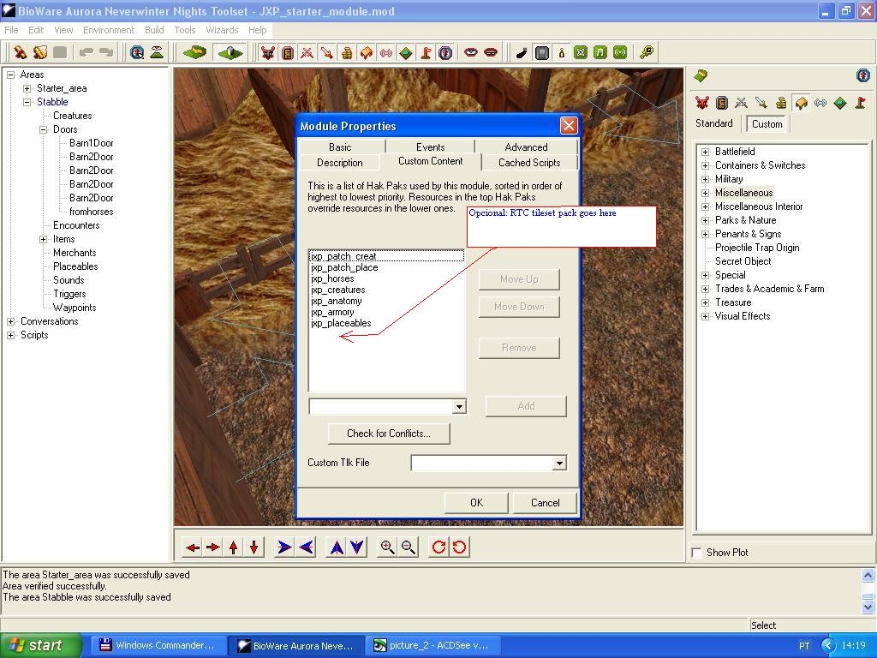The width and height of the screenshot is (877, 658).
Task: Open the Custom Tlk File dropdown
Action: 559,464
